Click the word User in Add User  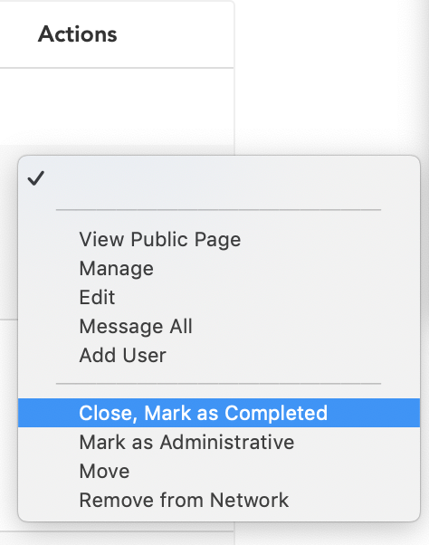[x=144, y=355]
